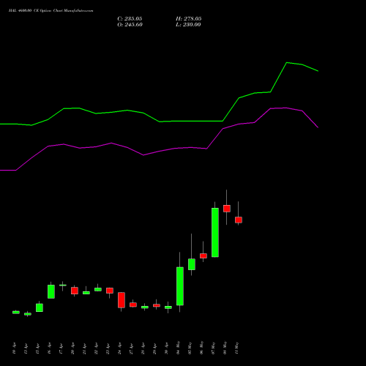Select the red candle for 23 Apr

[x=110, y=291]
